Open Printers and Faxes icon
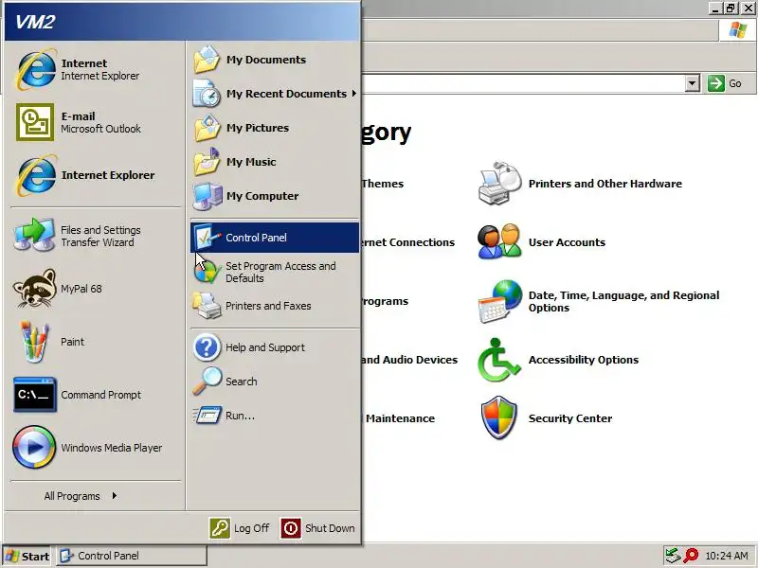The image size is (758, 568). coord(207,306)
